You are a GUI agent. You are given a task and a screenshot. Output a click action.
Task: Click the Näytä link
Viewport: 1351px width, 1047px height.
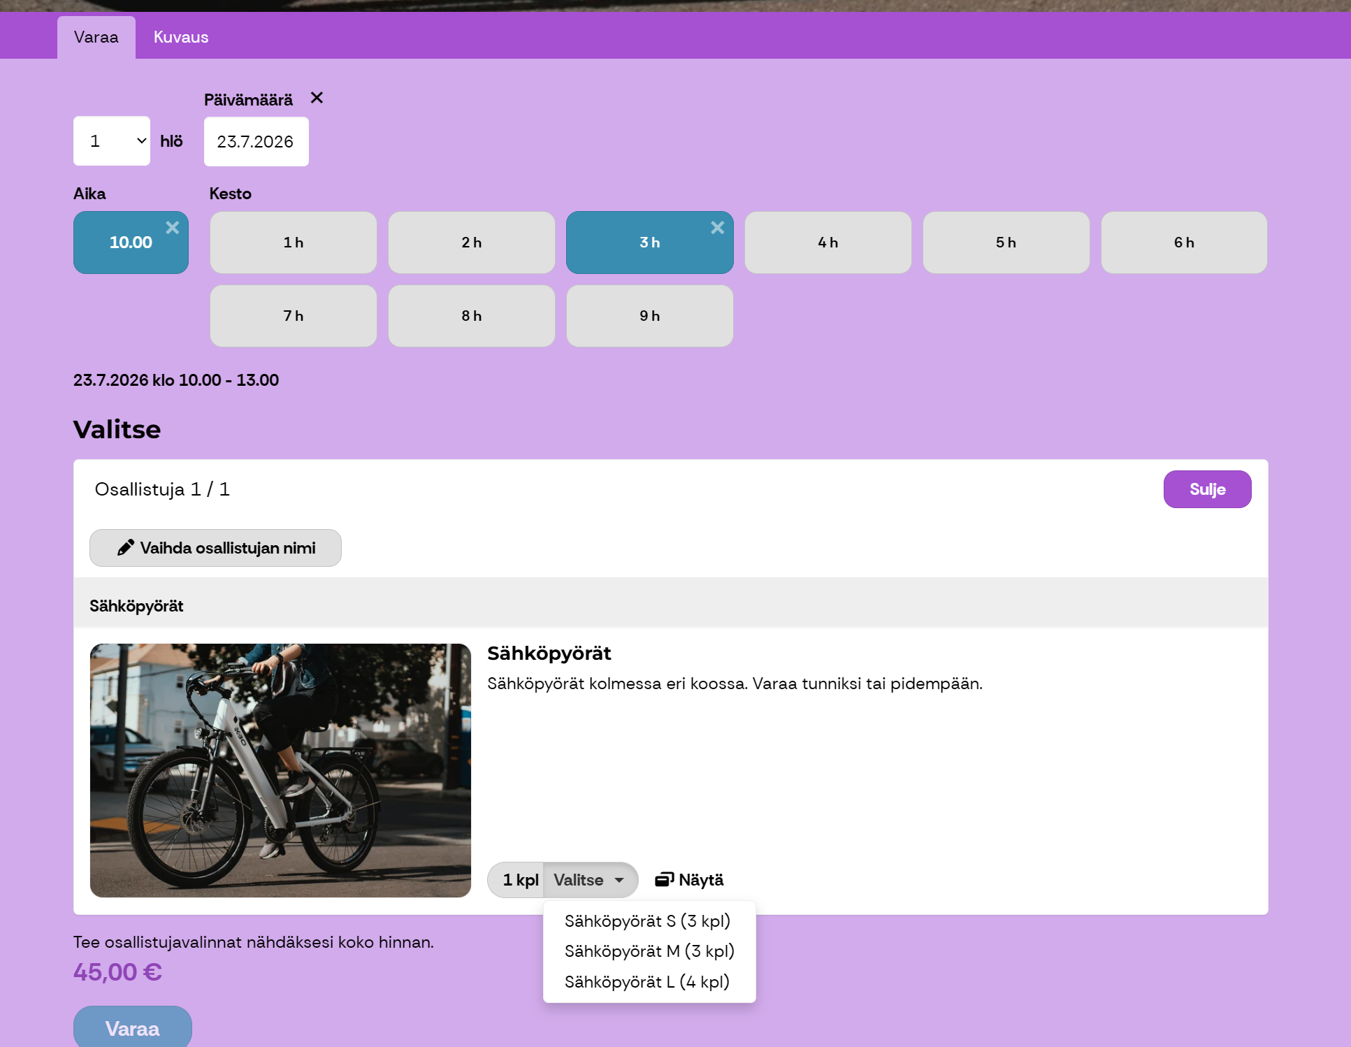coord(689,880)
